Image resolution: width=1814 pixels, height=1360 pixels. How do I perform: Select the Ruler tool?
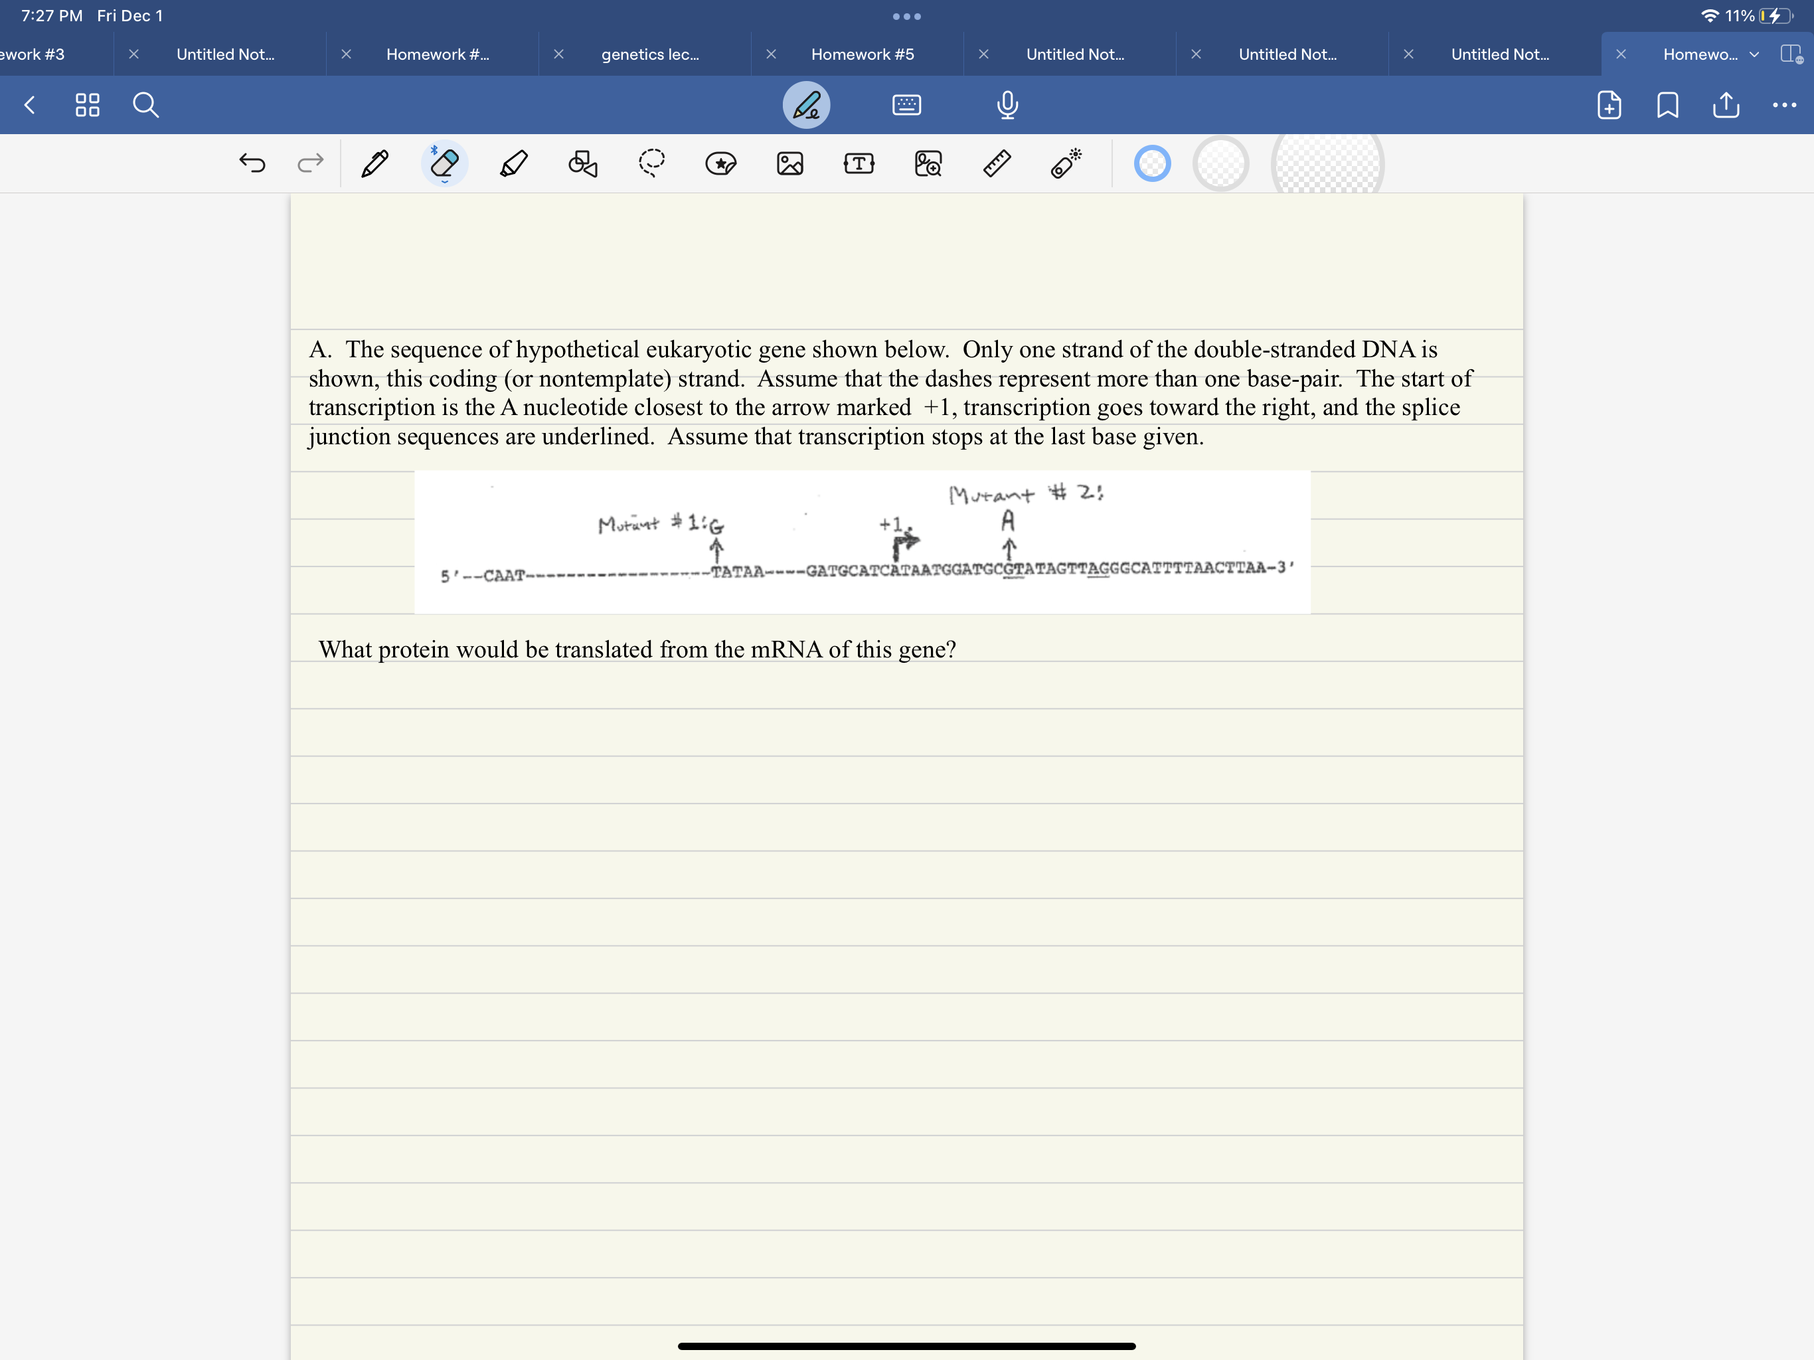click(997, 164)
